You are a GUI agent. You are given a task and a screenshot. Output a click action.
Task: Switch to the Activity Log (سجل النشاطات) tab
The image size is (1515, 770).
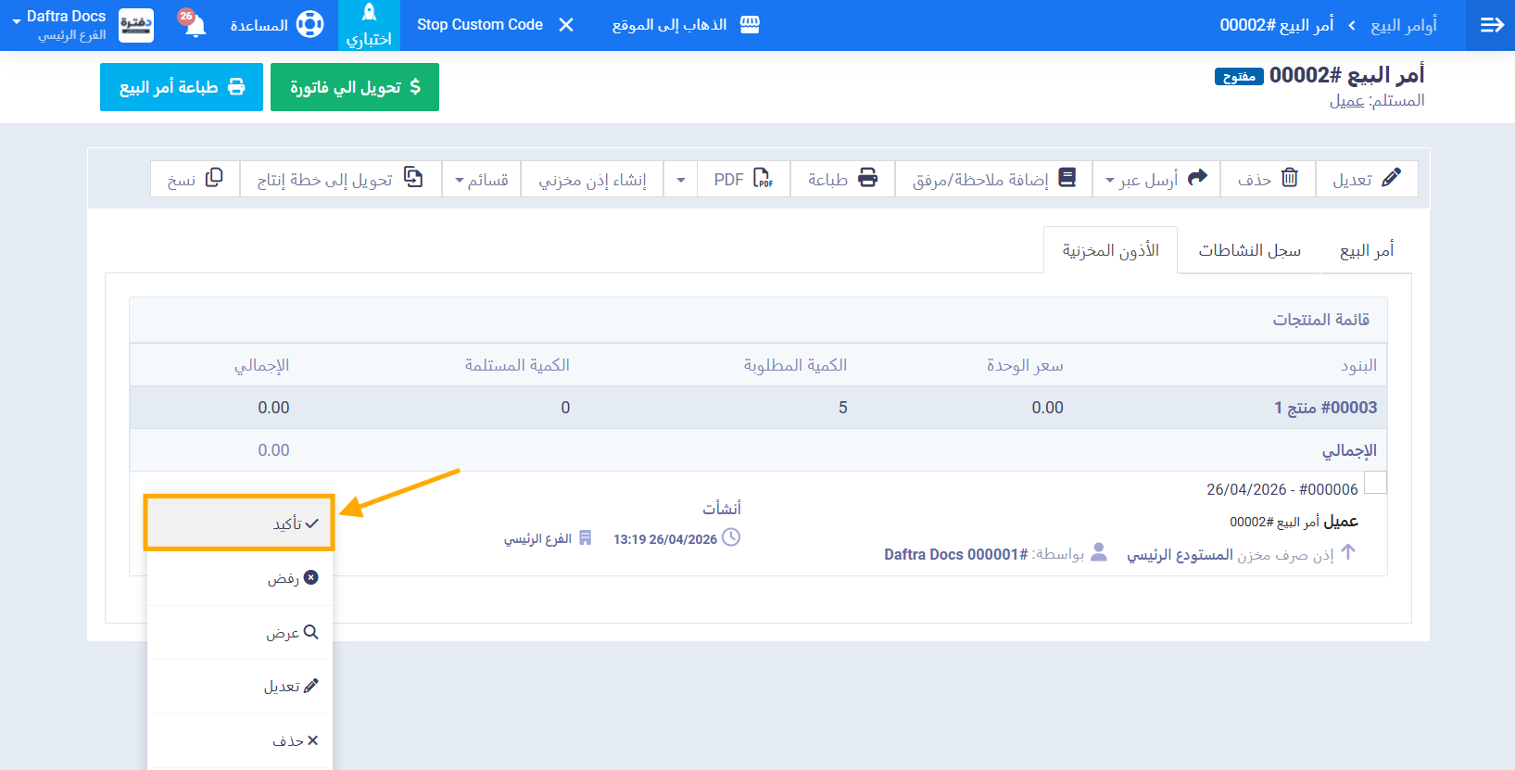(x=1249, y=250)
